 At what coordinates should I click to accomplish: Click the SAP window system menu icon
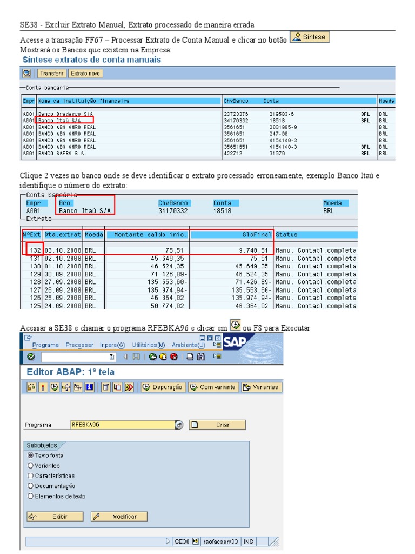28,338
